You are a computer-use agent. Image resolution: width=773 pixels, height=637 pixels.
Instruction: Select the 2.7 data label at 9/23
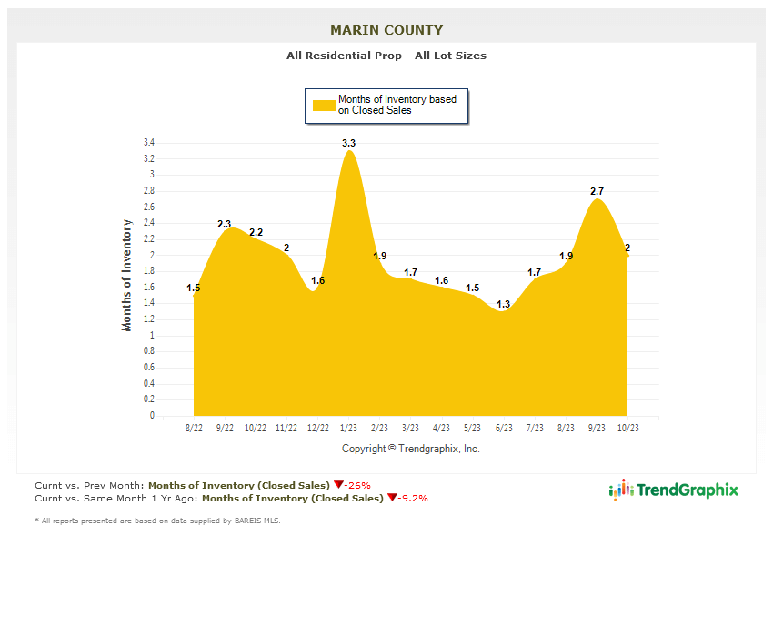(597, 191)
